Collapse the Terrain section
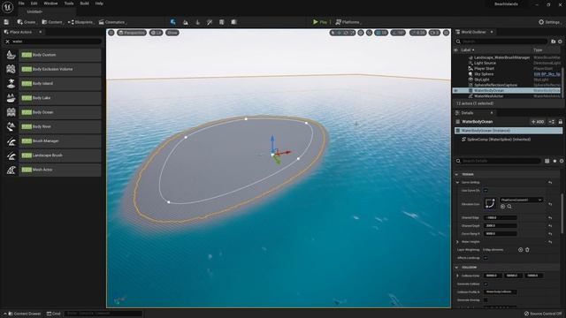This screenshot has width=566, height=318. click(x=456, y=175)
